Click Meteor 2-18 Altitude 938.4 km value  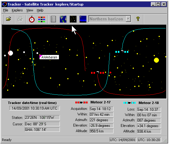click(149, 131)
